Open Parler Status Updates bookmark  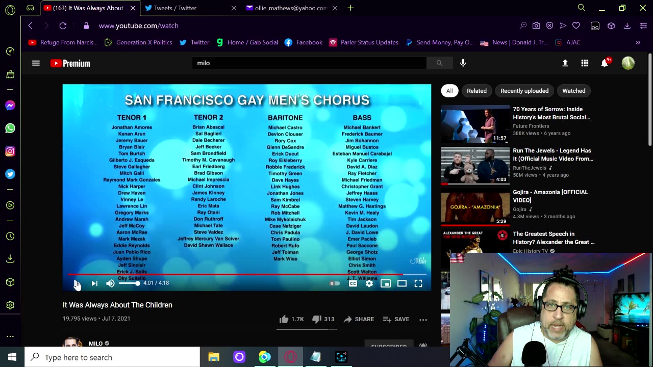pyautogui.click(x=364, y=42)
